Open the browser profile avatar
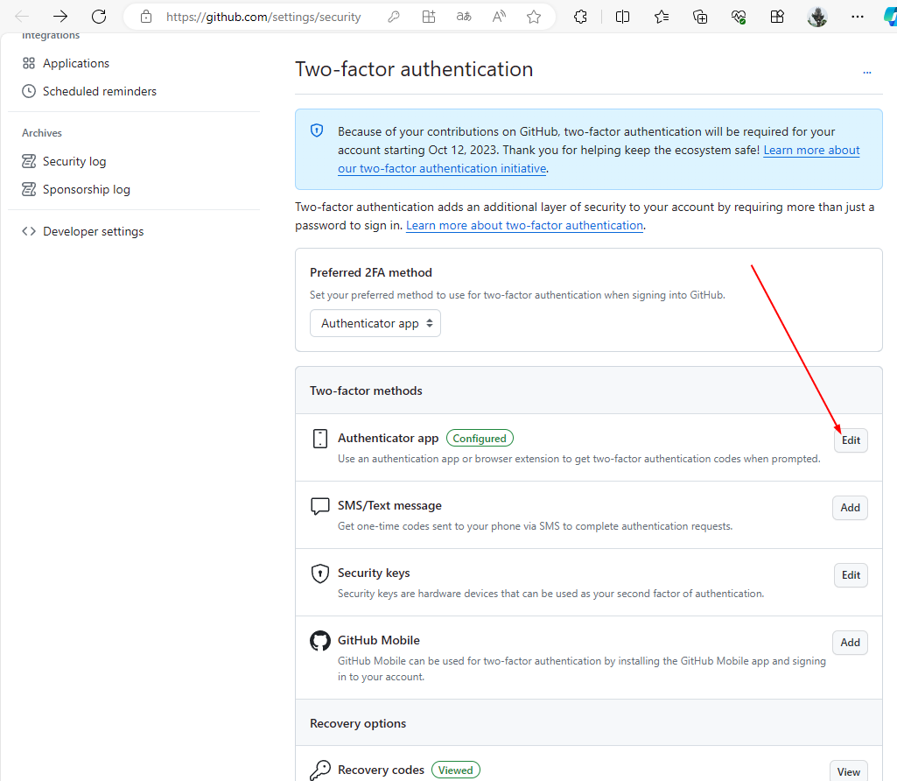The height and width of the screenshot is (781, 897). pos(817,17)
